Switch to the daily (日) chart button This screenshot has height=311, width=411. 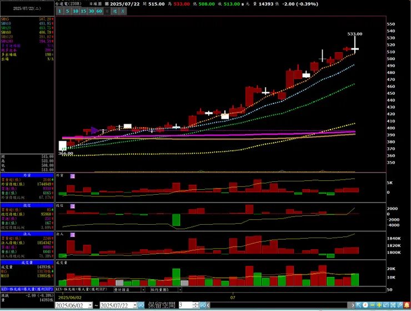coord(107,11)
